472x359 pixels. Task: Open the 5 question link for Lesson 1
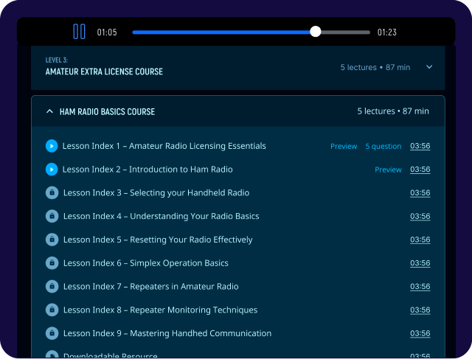pyautogui.click(x=383, y=146)
